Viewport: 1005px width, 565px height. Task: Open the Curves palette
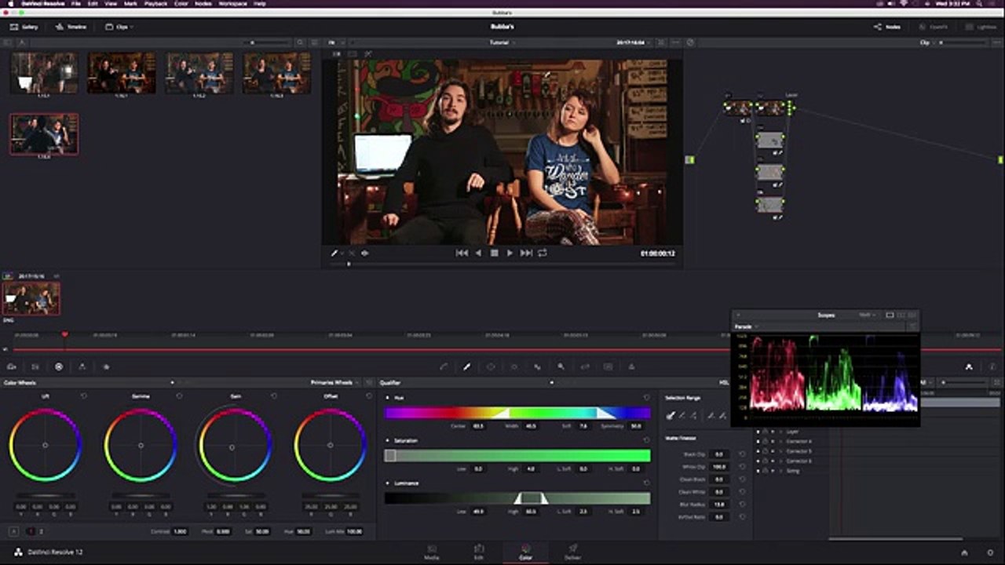point(444,366)
